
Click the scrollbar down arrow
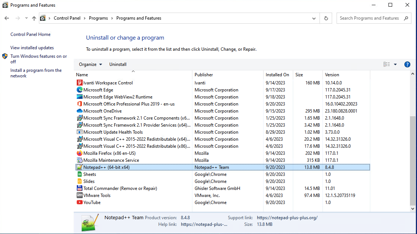413,209
